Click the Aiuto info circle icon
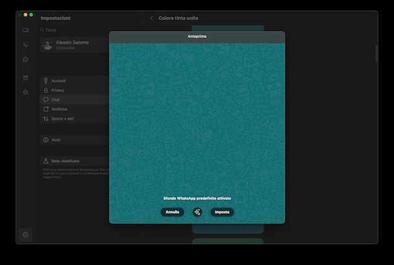Screen dimensions: 394x265 coord(46,140)
